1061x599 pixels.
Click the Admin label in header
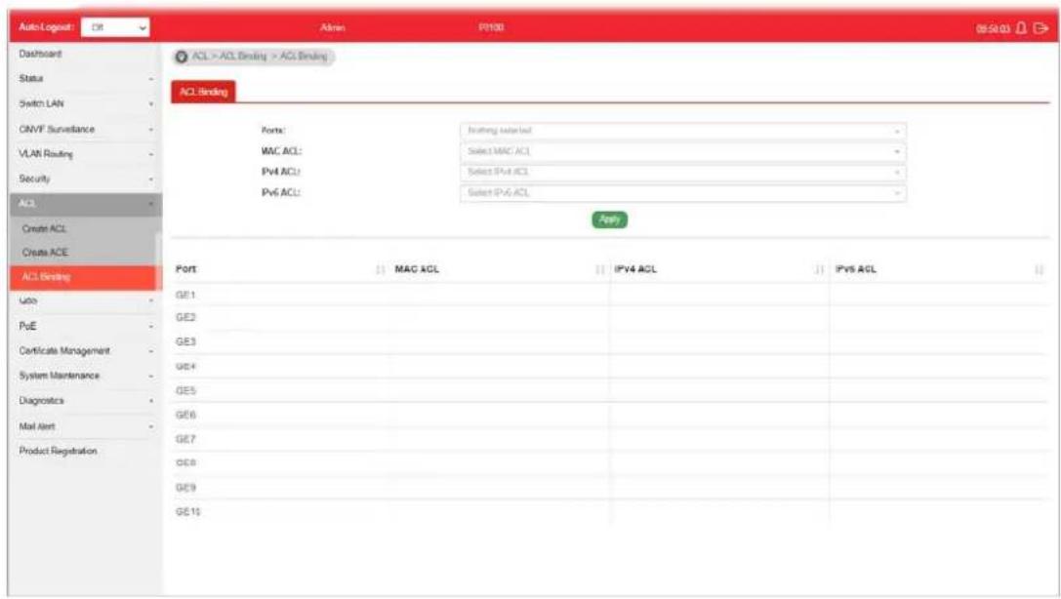(x=332, y=27)
